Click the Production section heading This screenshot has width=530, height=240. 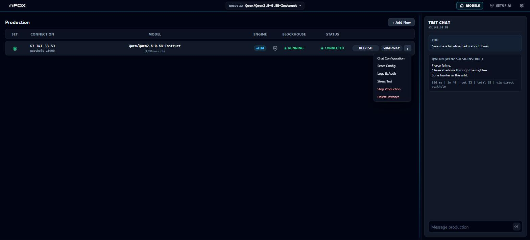(17, 22)
